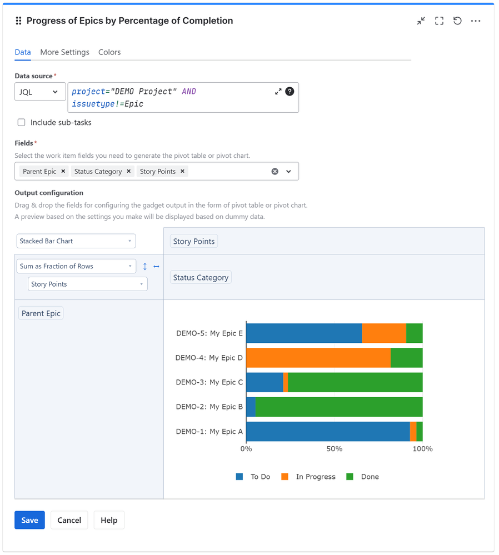Enable the Include sub-tasks checkbox

(x=21, y=122)
